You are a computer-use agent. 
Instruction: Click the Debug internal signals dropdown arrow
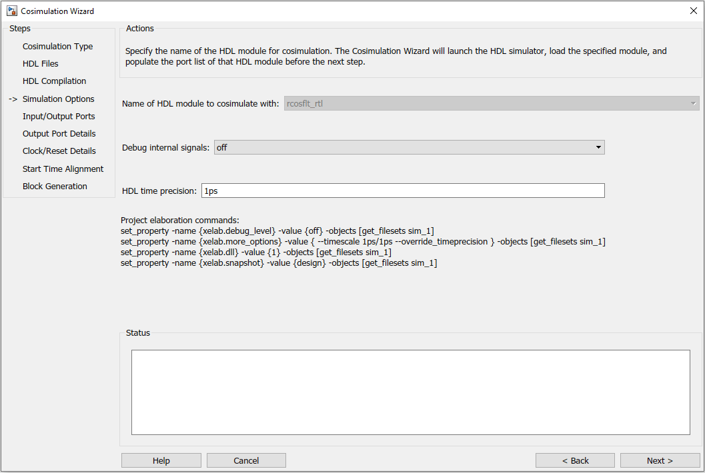(598, 147)
